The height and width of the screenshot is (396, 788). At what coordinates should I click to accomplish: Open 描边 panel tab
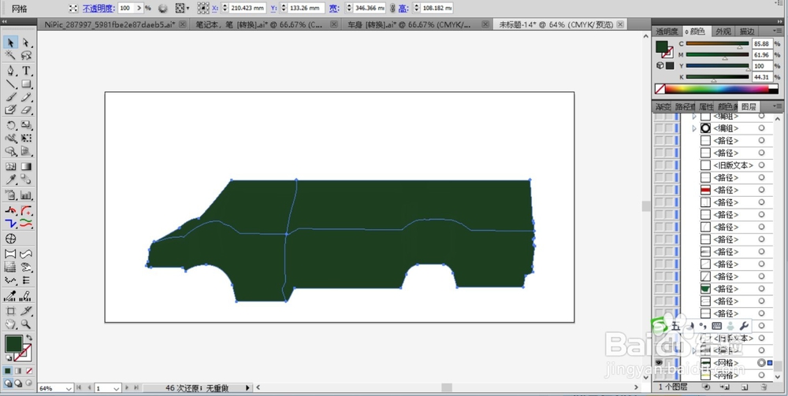point(746,31)
